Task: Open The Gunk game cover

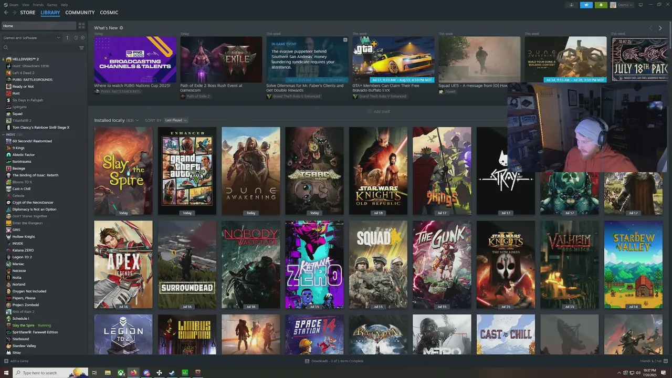Action: point(442,265)
